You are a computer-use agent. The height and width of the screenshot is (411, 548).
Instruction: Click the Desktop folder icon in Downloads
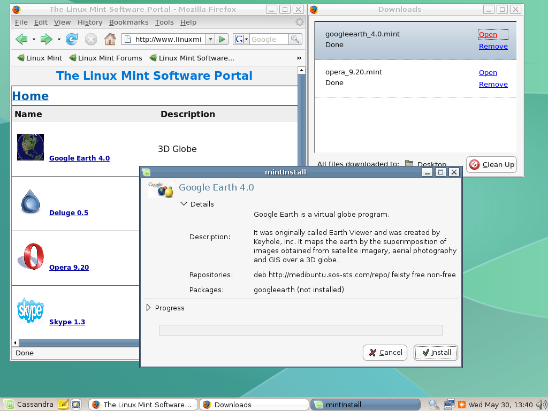pos(409,163)
